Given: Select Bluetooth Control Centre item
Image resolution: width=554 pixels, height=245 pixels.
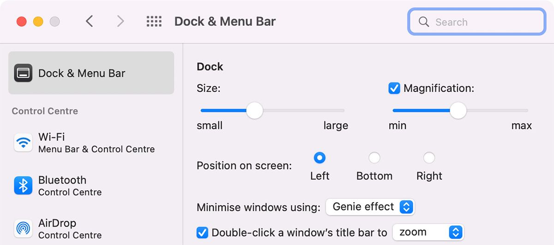Looking at the screenshot, I should coord(69,186).
